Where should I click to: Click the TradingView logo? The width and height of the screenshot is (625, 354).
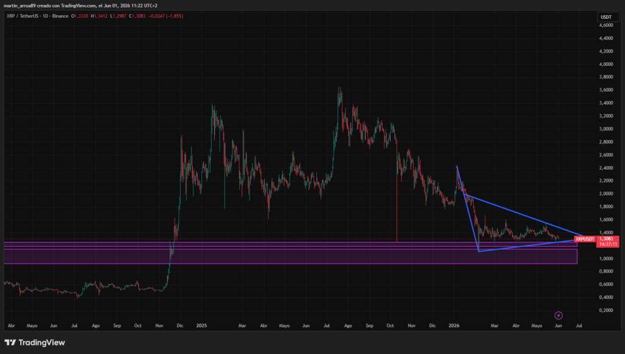pos(35,342)
